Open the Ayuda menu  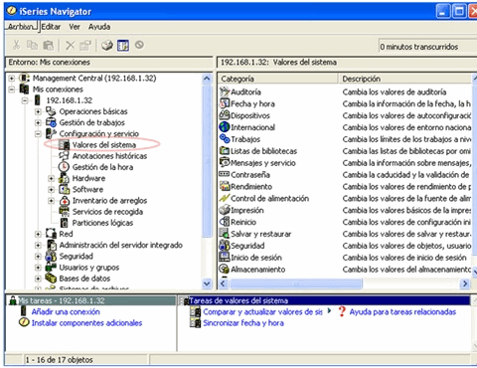[x=99, y=27]
